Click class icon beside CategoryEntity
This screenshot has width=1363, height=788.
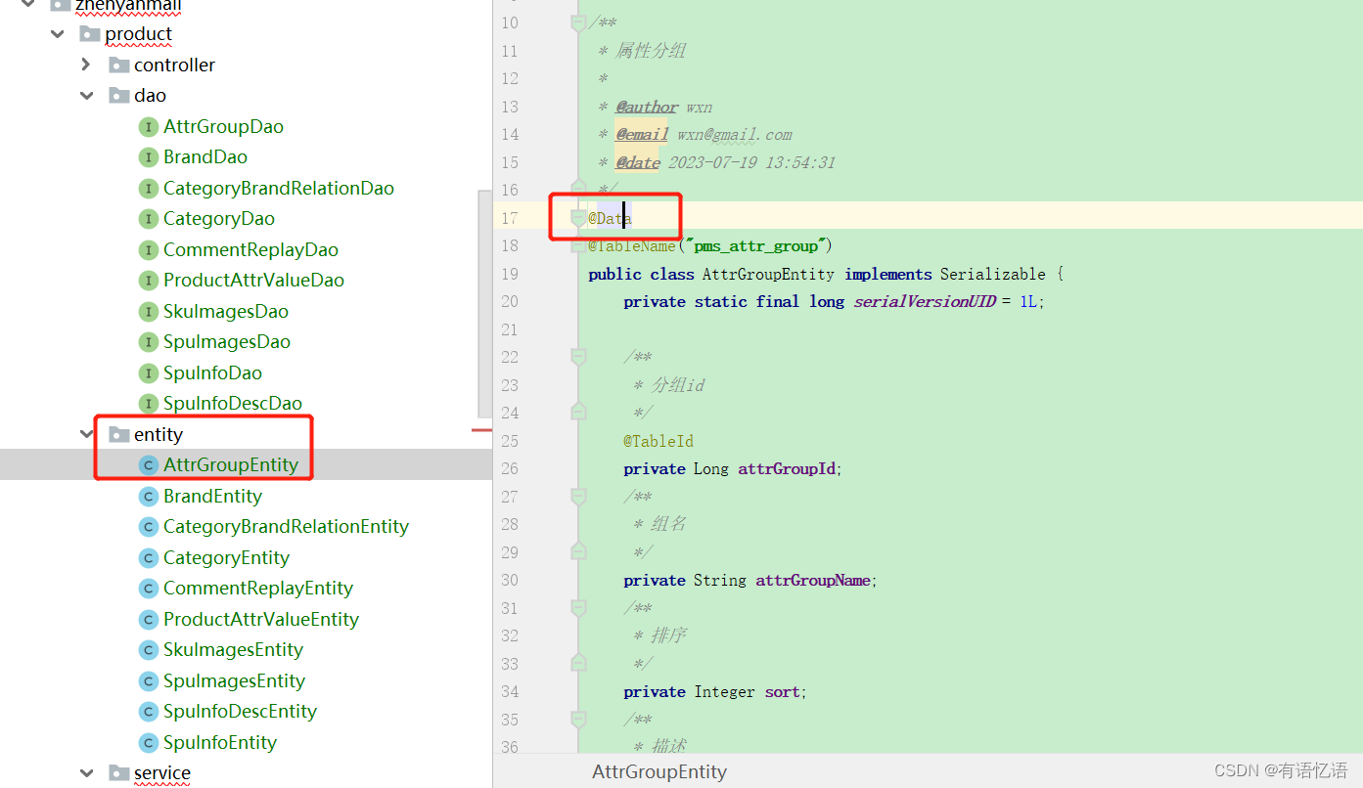pyautogui.click(x=149, y=558)
